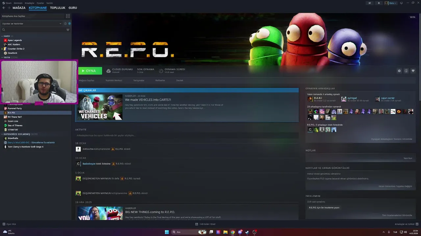The width and height of the screenshot is (421, 236).
Task: Open the GURU profile tab
Action: coord(73,8)
